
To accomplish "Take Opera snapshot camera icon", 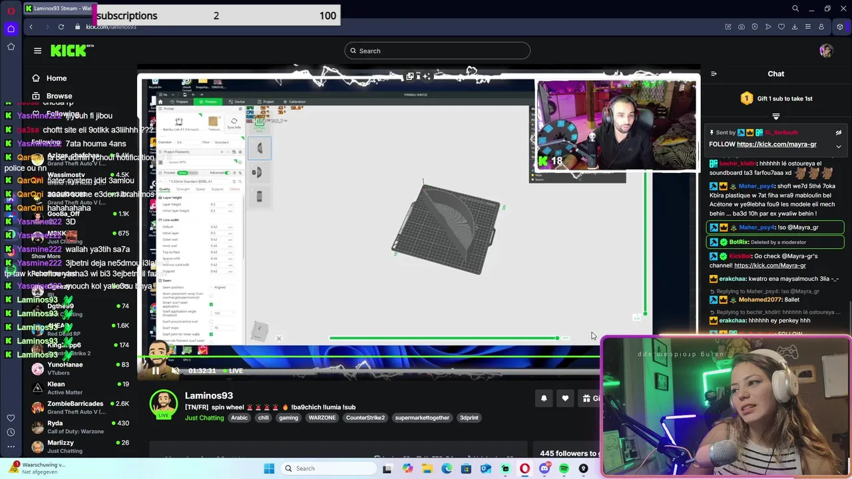I will pos(741,27).
